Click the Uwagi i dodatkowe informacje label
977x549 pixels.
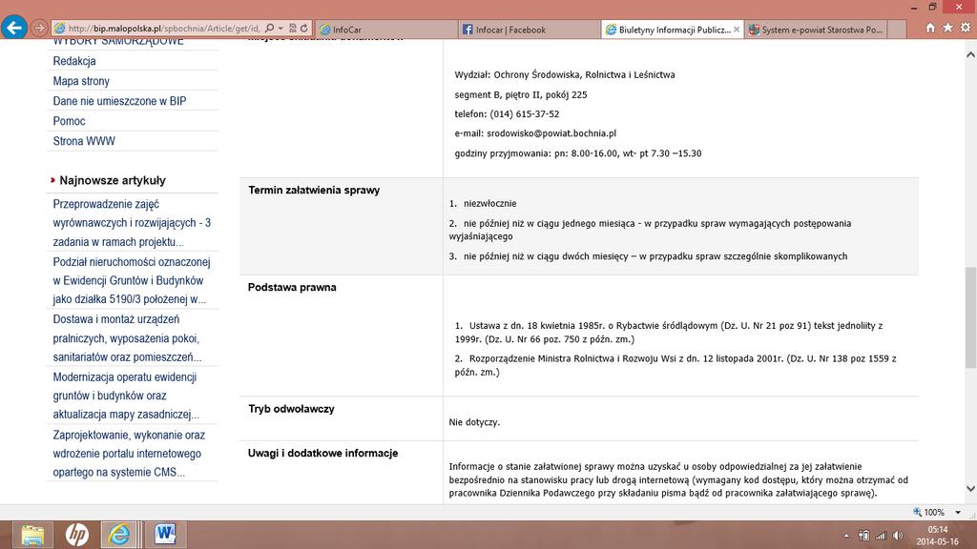322,453
